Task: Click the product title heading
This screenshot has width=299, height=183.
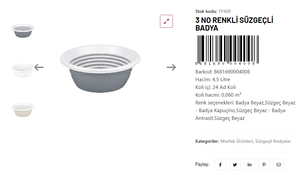Action: (x=234, y=24)
